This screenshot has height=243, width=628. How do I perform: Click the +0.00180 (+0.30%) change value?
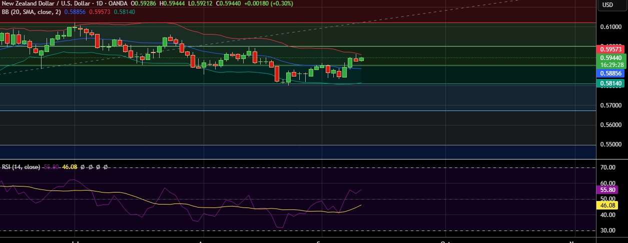[268, 3]
